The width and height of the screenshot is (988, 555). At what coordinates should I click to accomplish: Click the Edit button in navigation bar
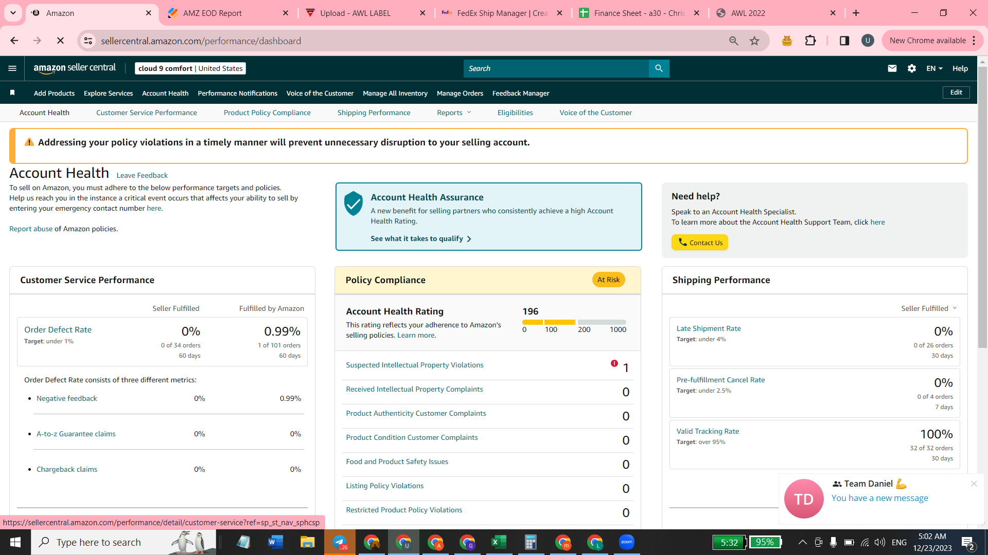pyautogui.click(x=956, y=92)
